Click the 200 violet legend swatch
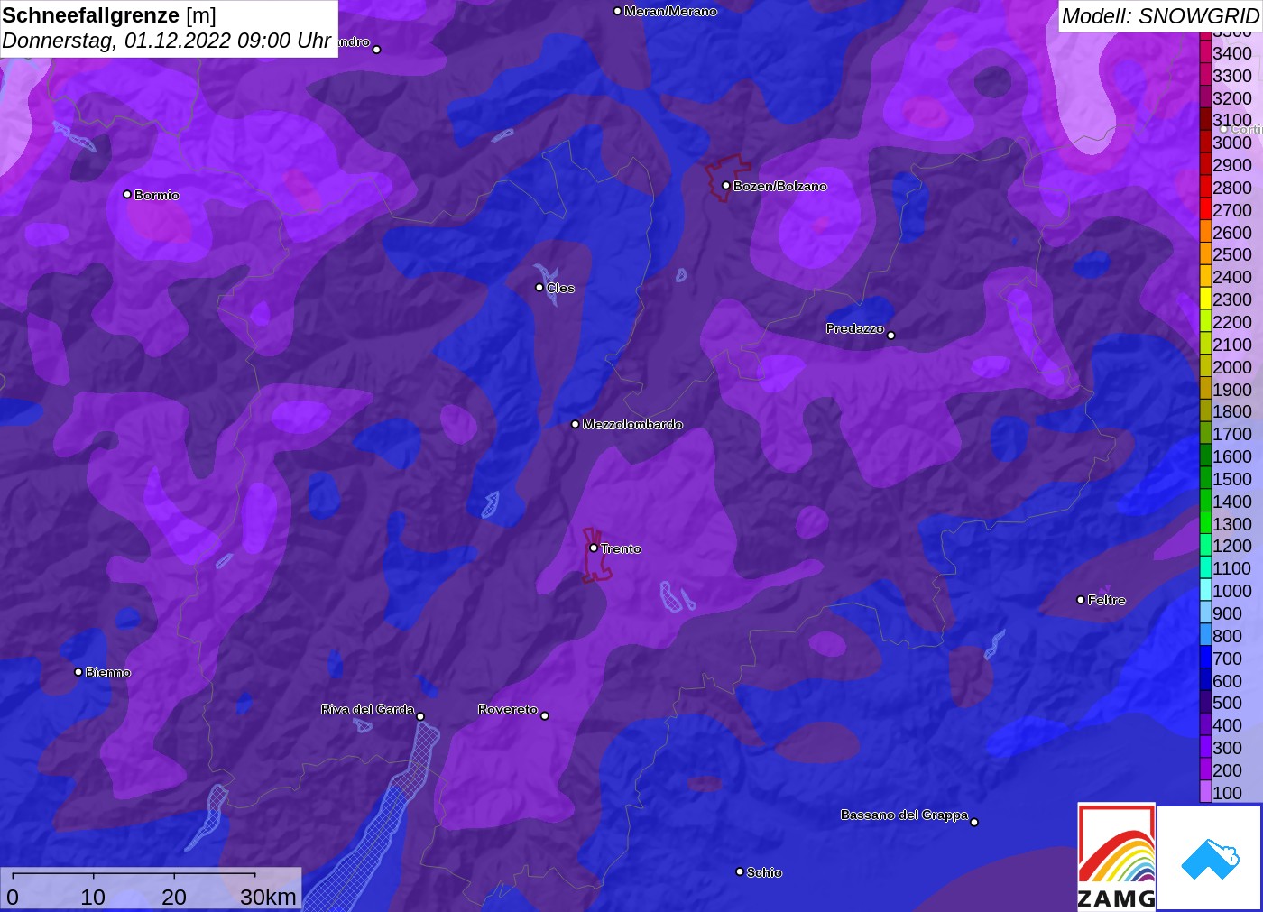 tap(1205, 770)
